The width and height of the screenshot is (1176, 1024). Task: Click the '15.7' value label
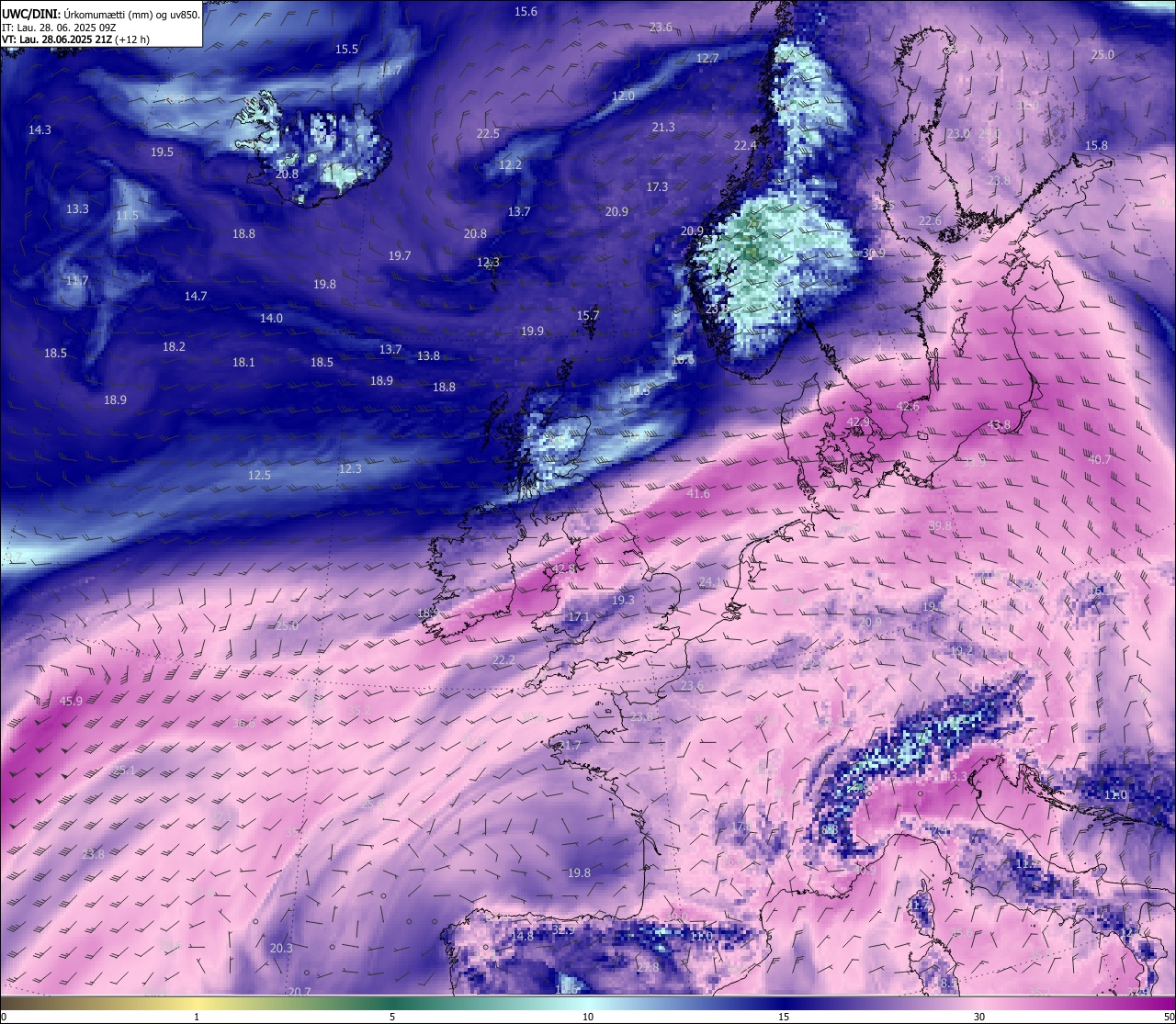click(x=587, y=315)
